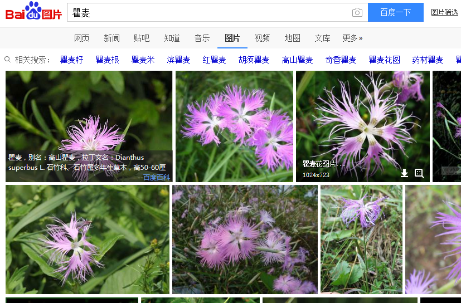Switch to the 新闻 tab
Viewport: 461px width, 303px height.
111,38
